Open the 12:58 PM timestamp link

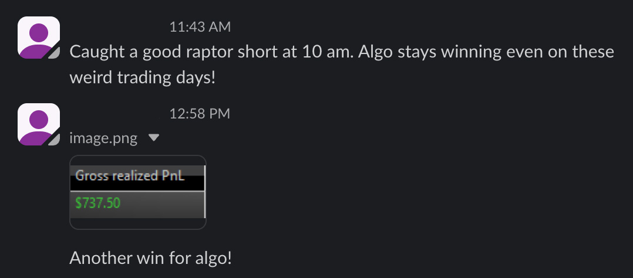pyautogui.click(x=200, y=114)
